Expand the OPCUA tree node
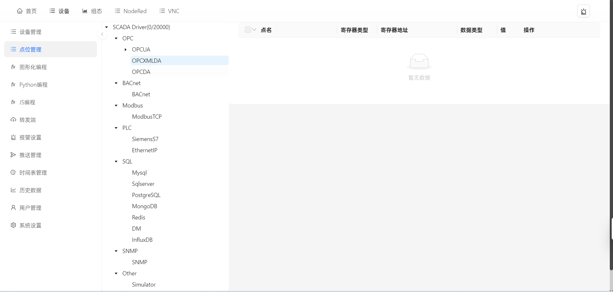The height and width of the screenshot is (292, 613). tap(126, 50)
